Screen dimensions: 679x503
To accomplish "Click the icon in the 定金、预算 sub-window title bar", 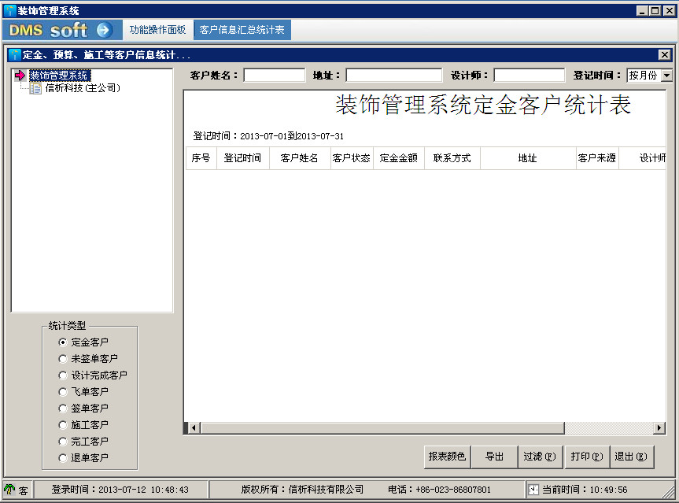I will pos(15,55).
